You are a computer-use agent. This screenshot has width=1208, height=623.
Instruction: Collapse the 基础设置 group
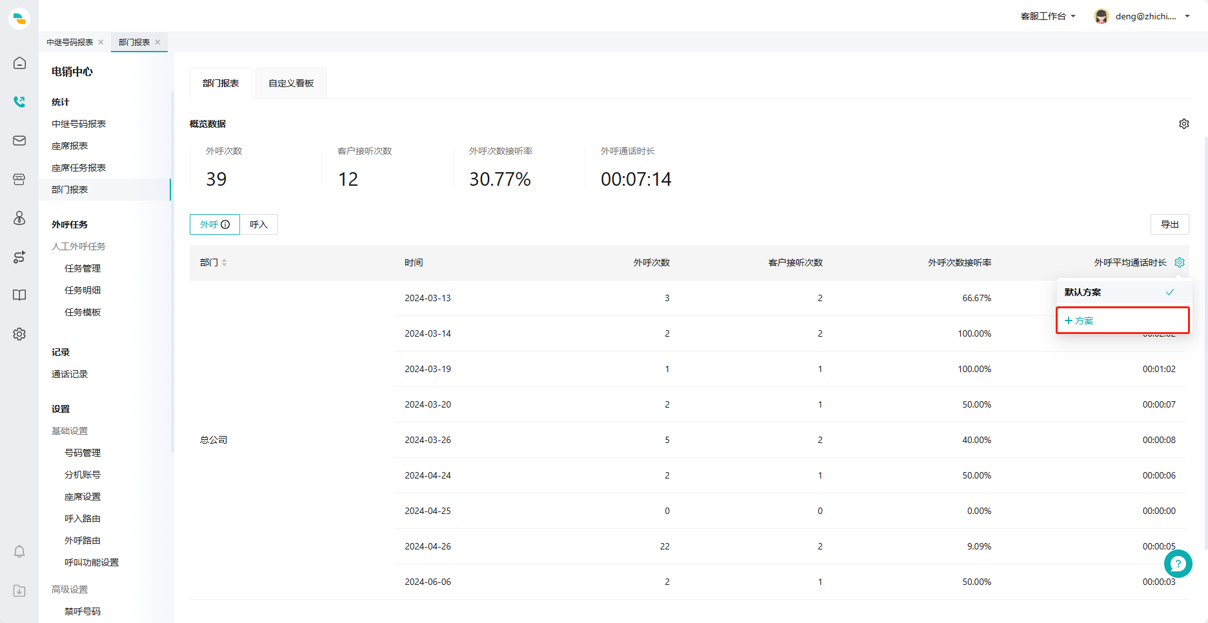pyautogui.click(x=70, y=431)
